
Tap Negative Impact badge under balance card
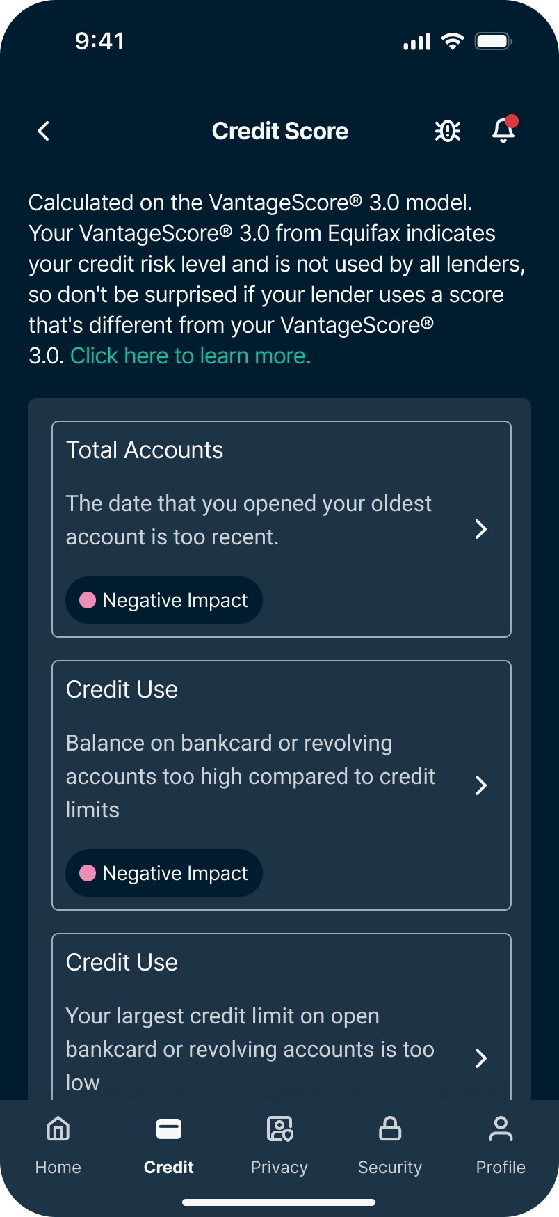164,873
